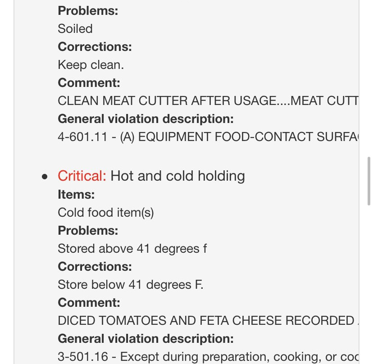The height and width of the screenshot is (364, 373).
Task: Click the Comment: heading above the meat cutter note
Action: 89,83
